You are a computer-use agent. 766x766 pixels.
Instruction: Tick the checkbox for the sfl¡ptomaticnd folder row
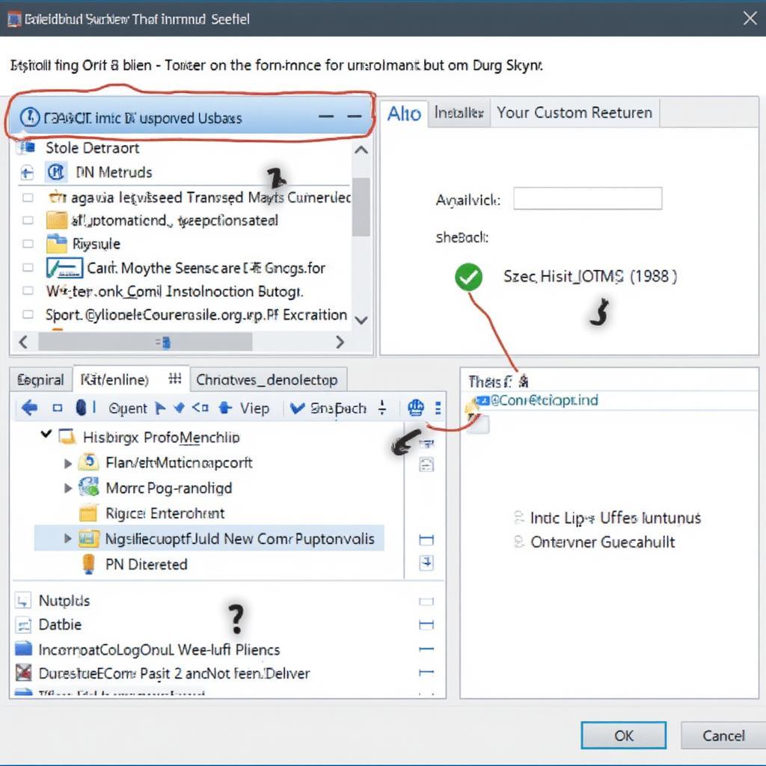(28, 221)
